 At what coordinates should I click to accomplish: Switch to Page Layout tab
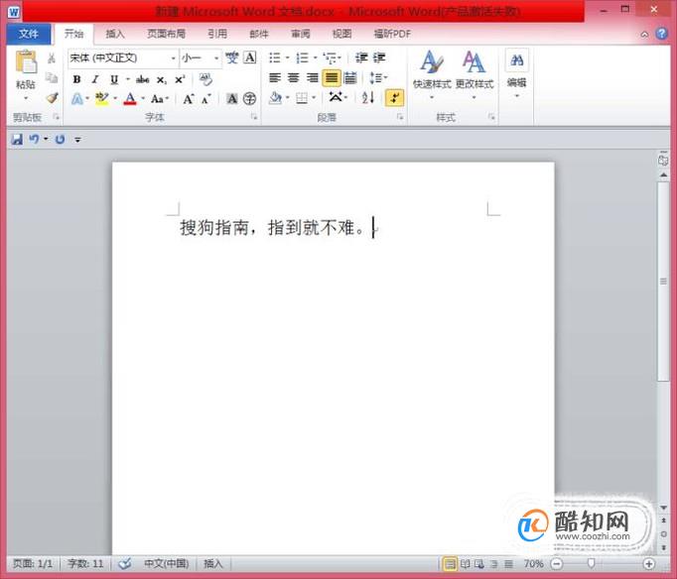click(x=166, y=34)
